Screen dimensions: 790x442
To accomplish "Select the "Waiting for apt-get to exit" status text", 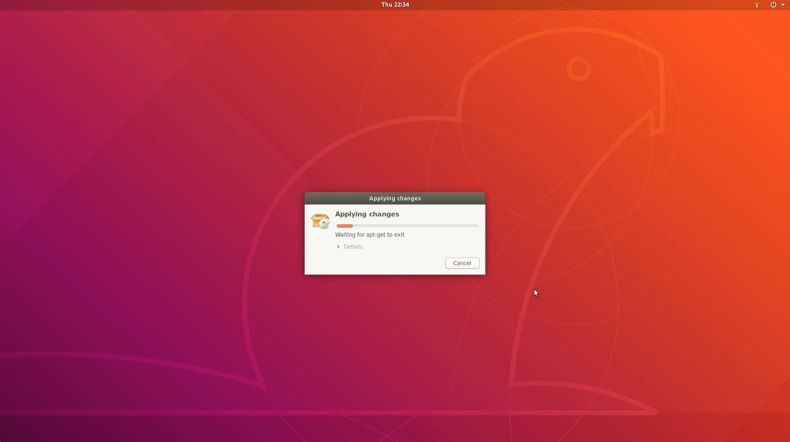I will [x=370, y=235].
